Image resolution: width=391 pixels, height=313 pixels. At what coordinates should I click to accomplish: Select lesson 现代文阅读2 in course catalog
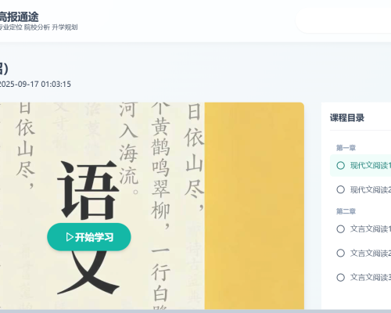click(361, 189)
